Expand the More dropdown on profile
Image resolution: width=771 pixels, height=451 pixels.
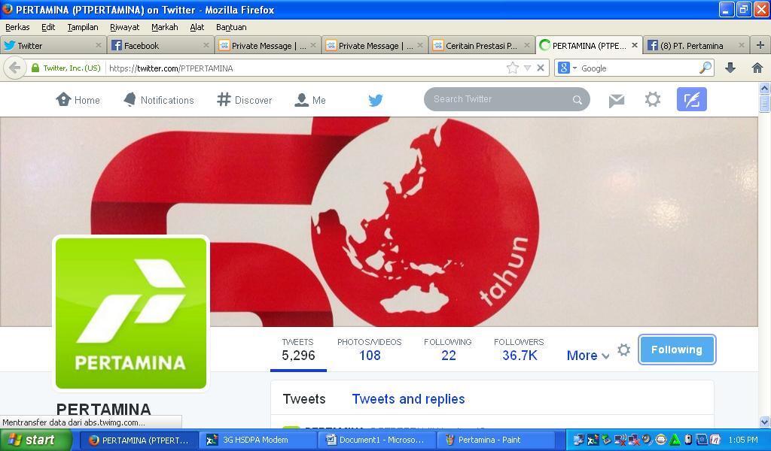(587, 356)
